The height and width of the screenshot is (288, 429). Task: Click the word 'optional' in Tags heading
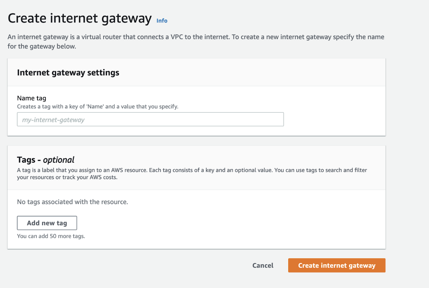click(x=59, y=160)
